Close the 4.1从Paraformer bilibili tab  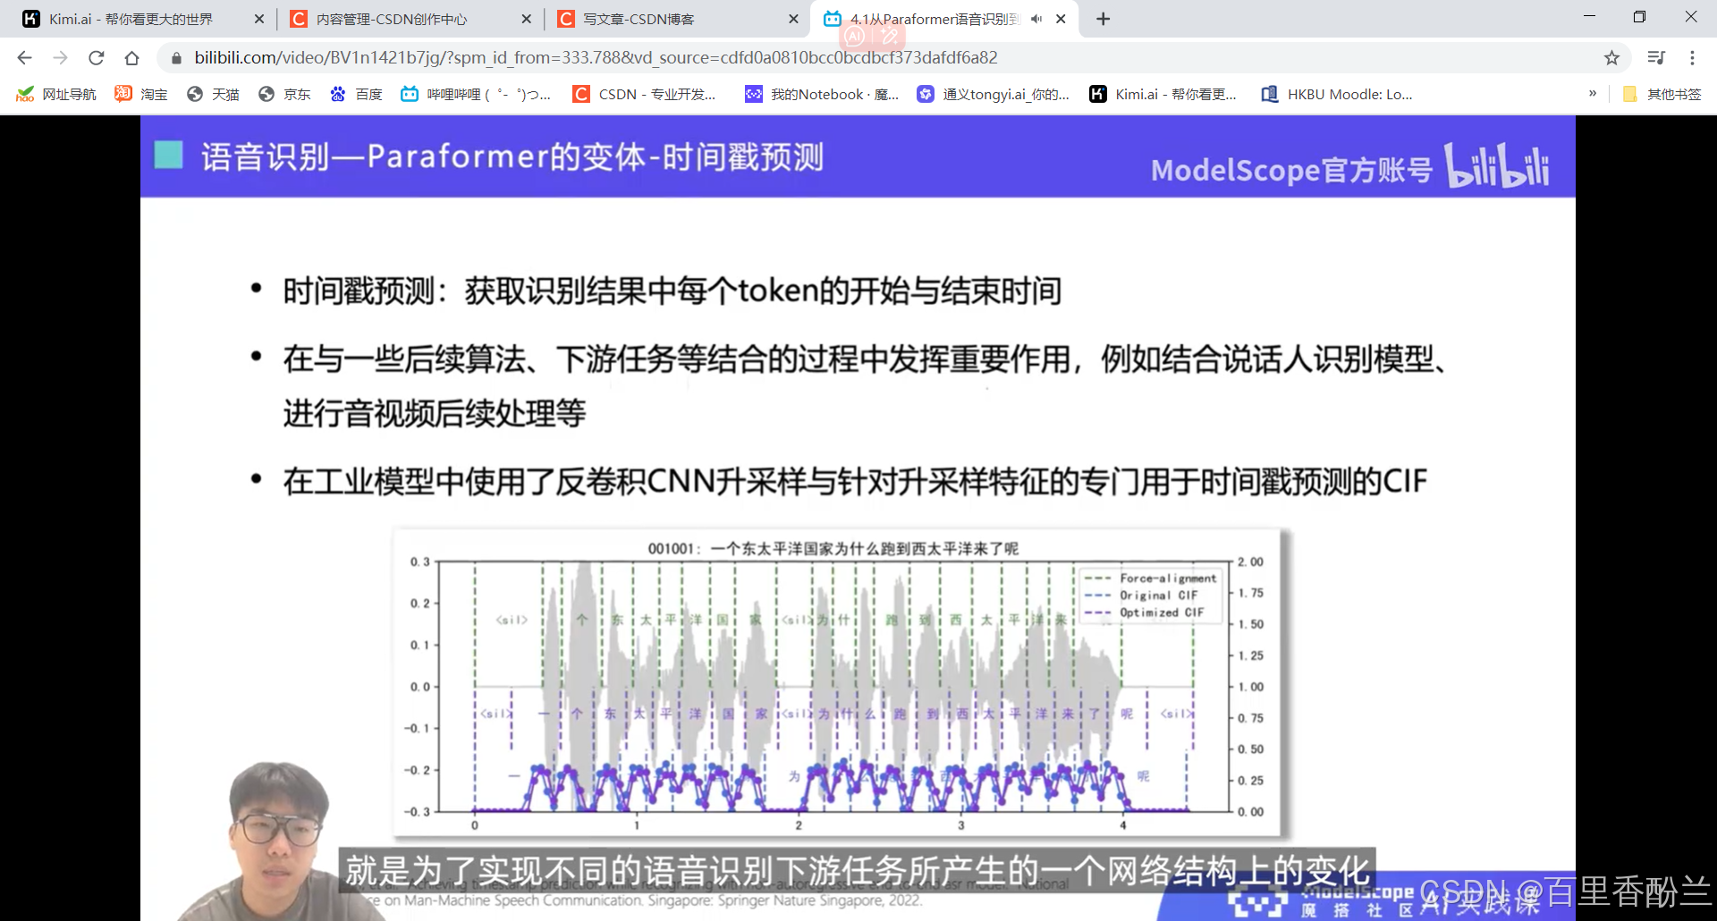(x=1061, y=19)
